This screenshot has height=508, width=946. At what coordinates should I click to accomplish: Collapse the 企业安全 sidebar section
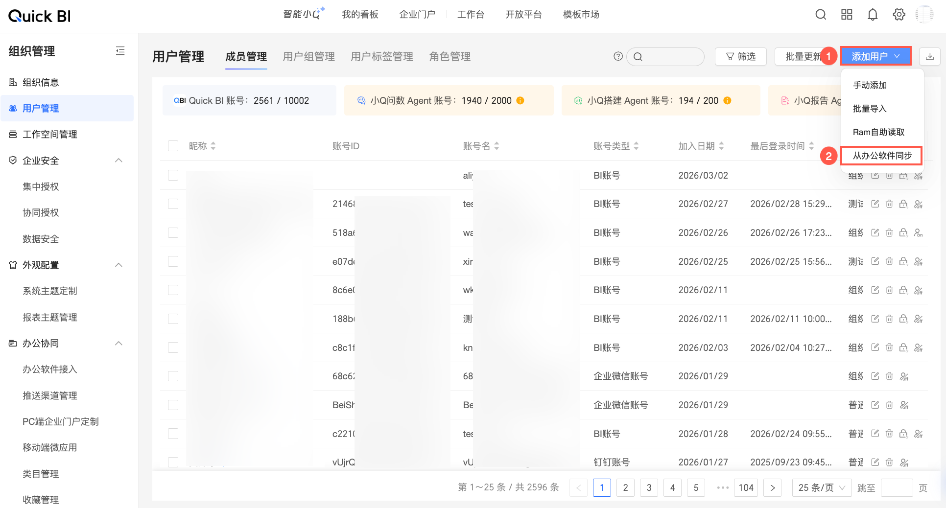pyautogui.click(x=118, y=161)
